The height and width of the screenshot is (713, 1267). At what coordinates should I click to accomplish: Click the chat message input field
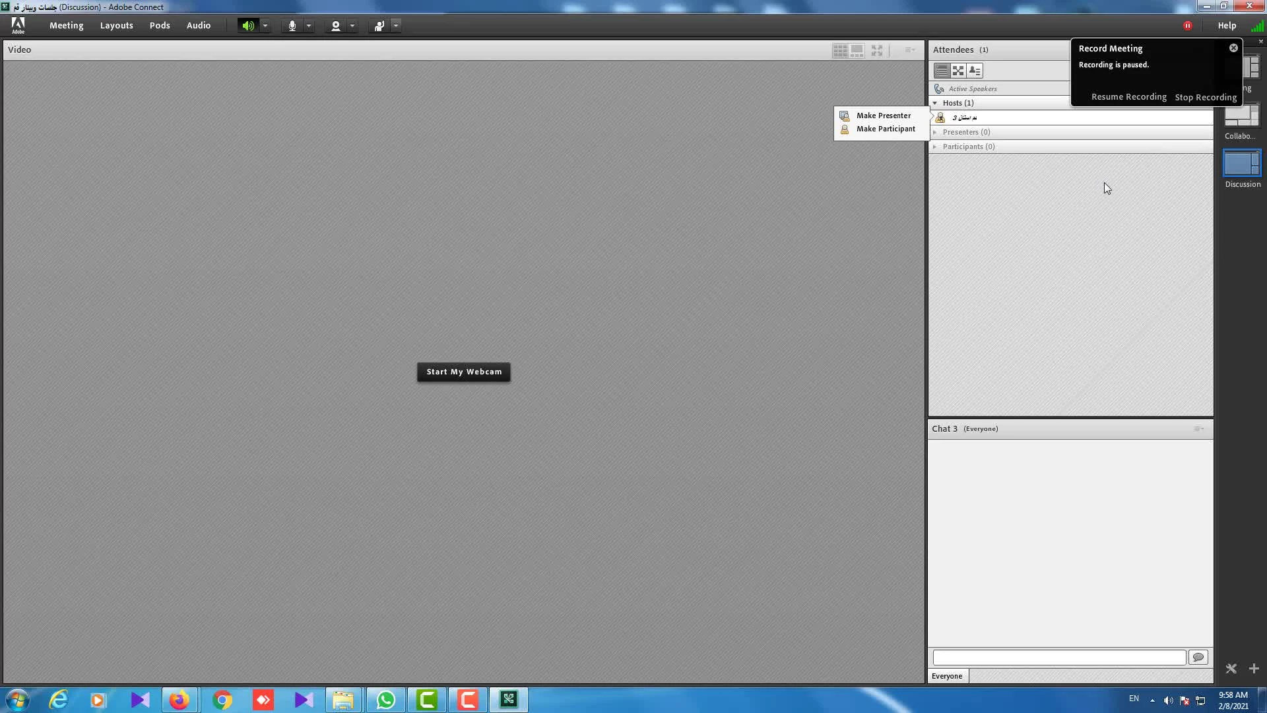(x=1058, y=658)
